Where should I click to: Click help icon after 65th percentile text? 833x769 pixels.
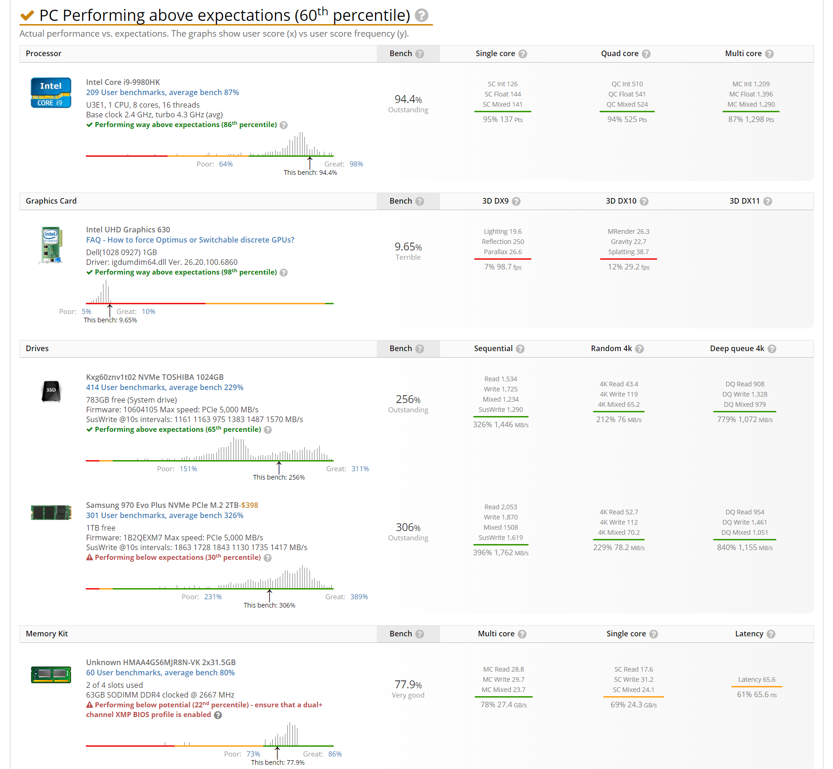coord(268,430)
